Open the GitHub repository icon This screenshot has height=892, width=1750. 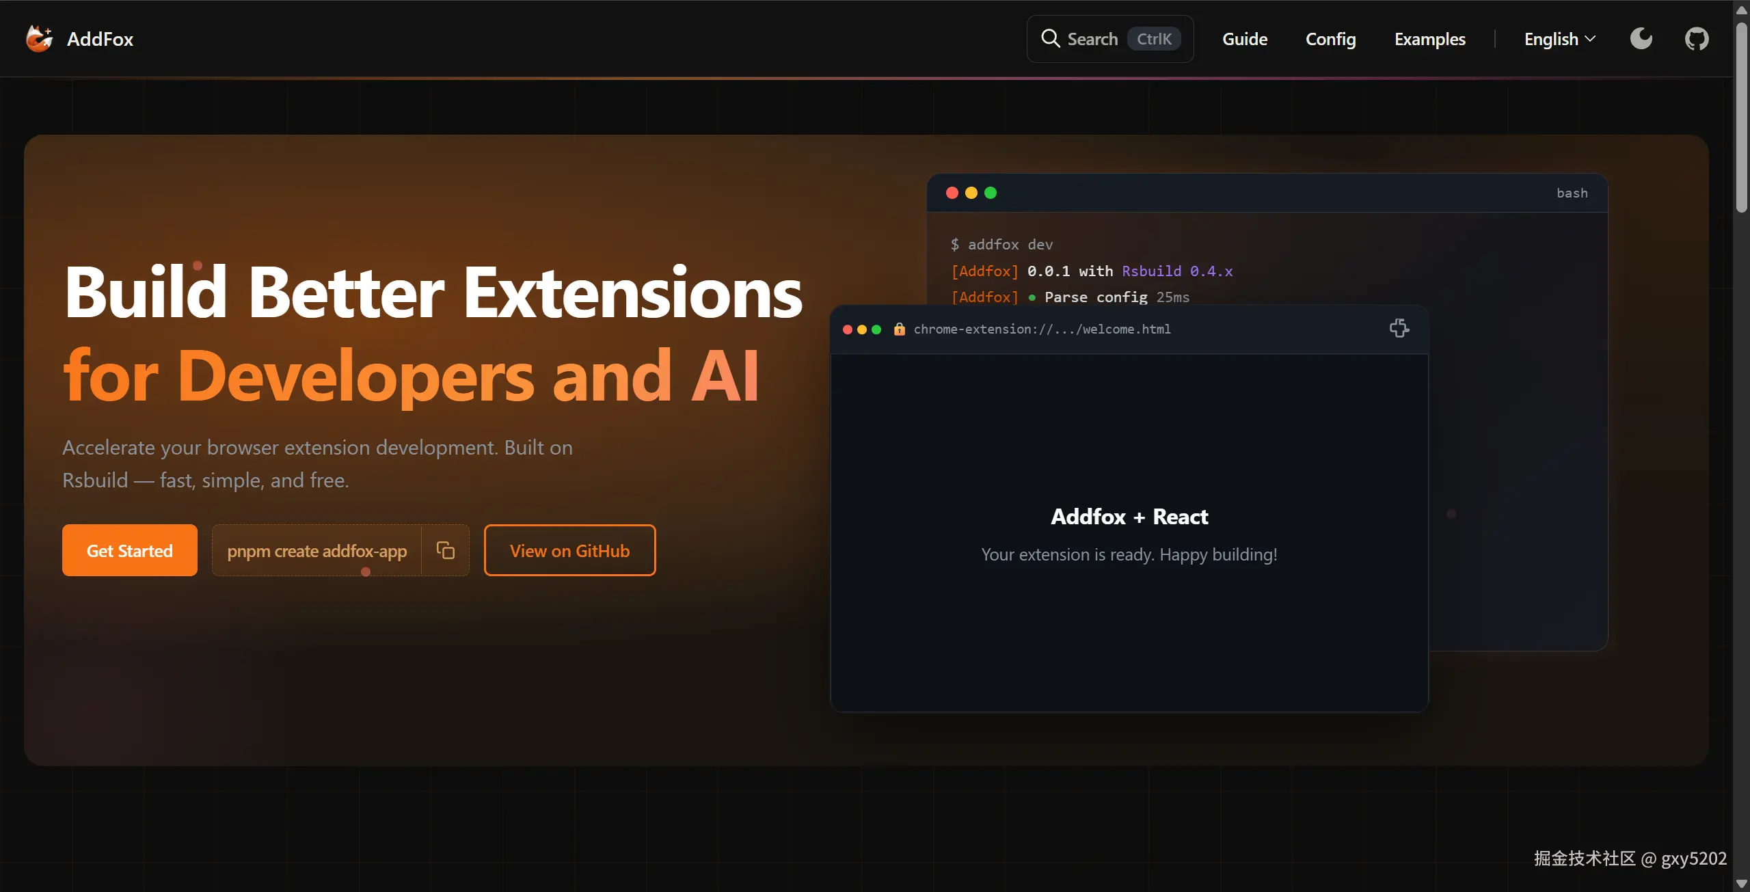point(1696,39)
